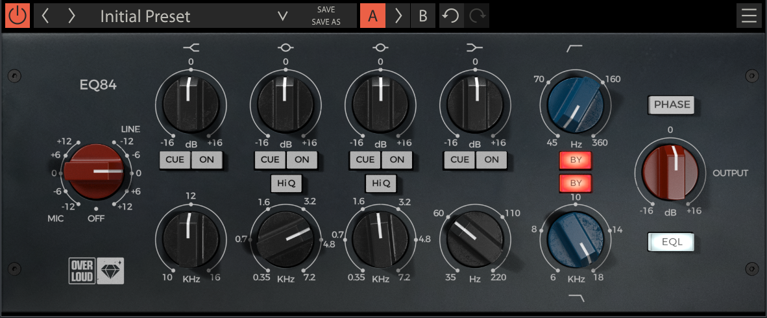Click the undo arrow icon
Screen dimensions: 767x318
coord(451,16)
